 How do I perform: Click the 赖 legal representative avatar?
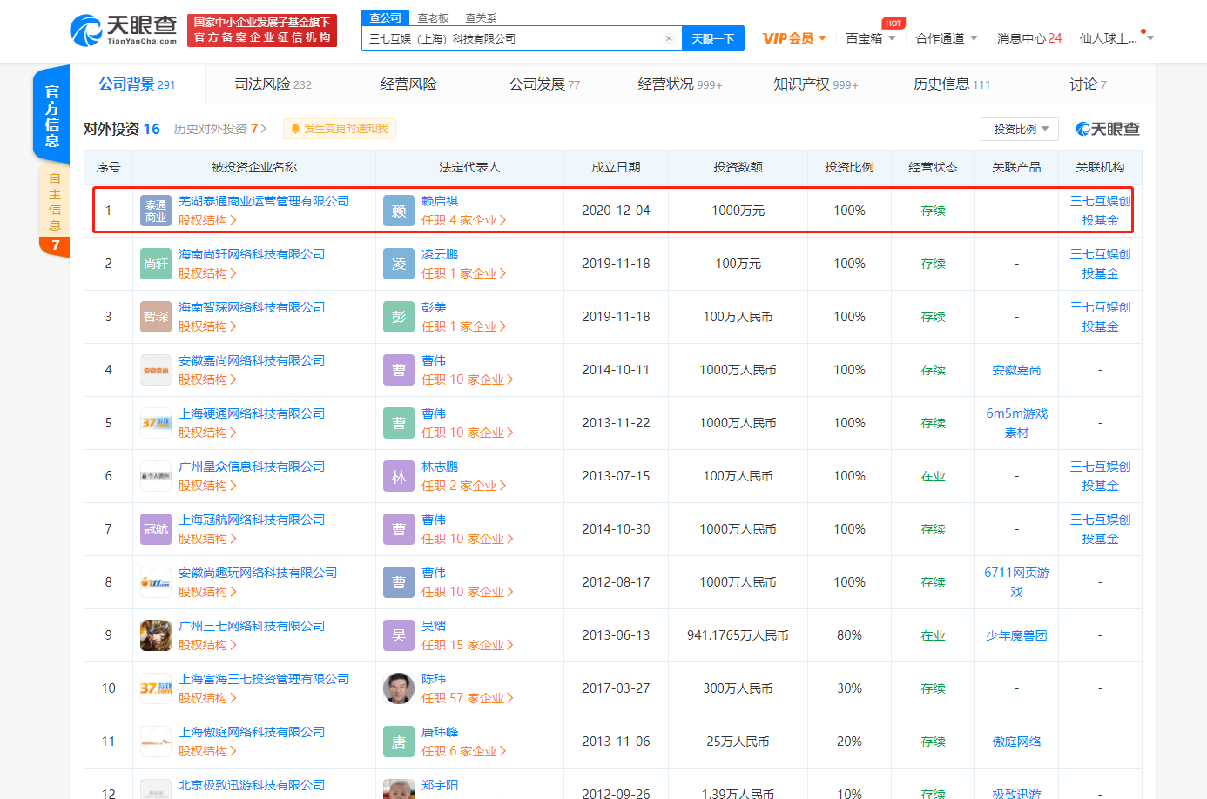pyautogui.click(x=399, y=211)
